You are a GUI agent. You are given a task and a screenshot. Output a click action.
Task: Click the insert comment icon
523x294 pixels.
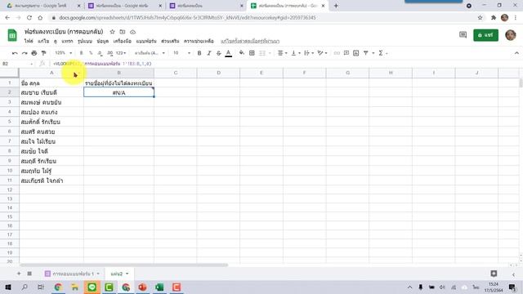(346, 53)
